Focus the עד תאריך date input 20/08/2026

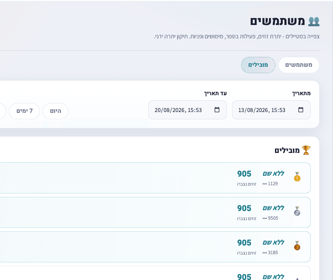187,110
